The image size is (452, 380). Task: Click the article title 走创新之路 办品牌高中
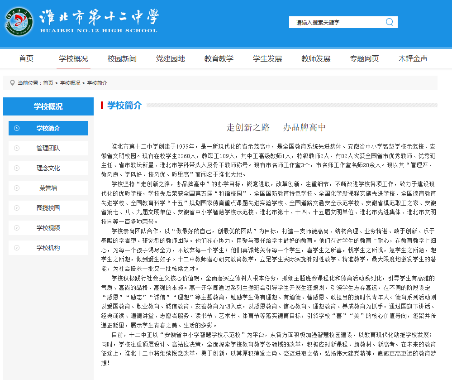pyautogui.click(x=276, y=127)
